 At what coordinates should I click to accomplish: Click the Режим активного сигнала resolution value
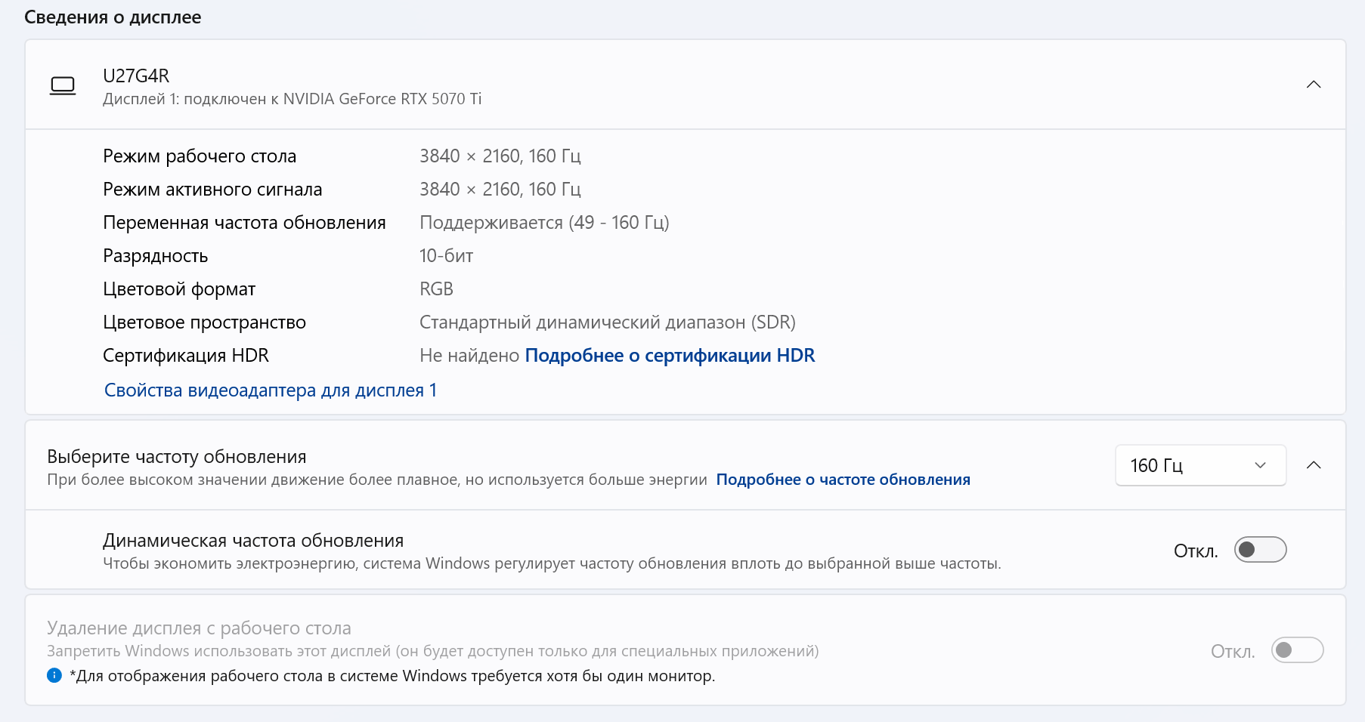click(500, 190)
